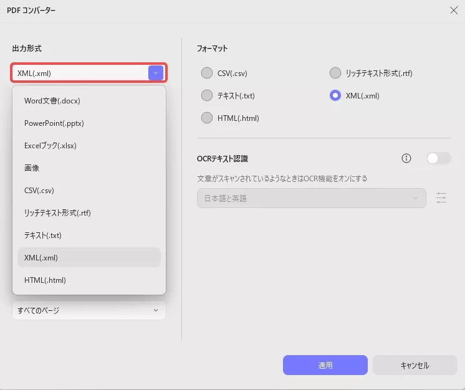The width and height of the screenshot is (465, 390).
Task: Open the 日本語と英語 language dropdown
Action: click(312, 198)
